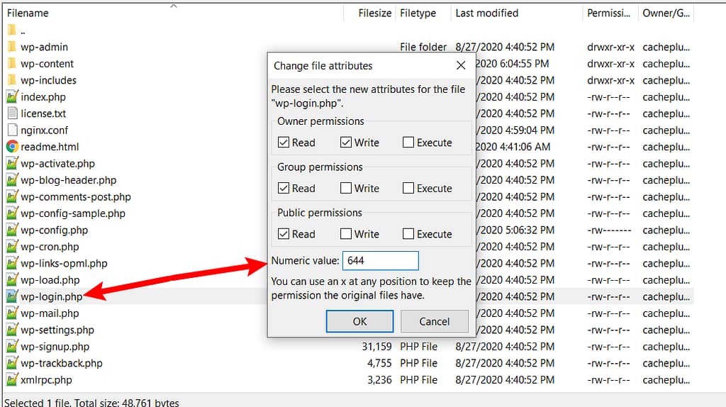
Task: Click the license.txt text file icon
Action: (12, 113)
